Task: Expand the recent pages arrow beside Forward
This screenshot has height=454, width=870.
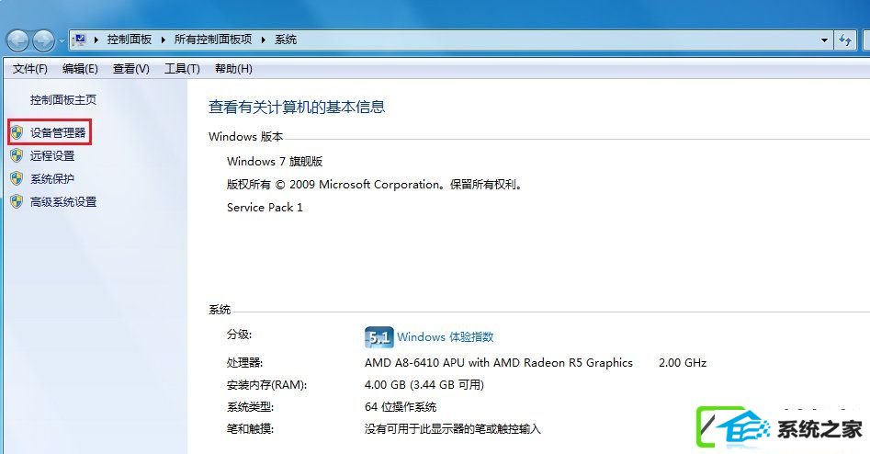Action: (61, 40)
